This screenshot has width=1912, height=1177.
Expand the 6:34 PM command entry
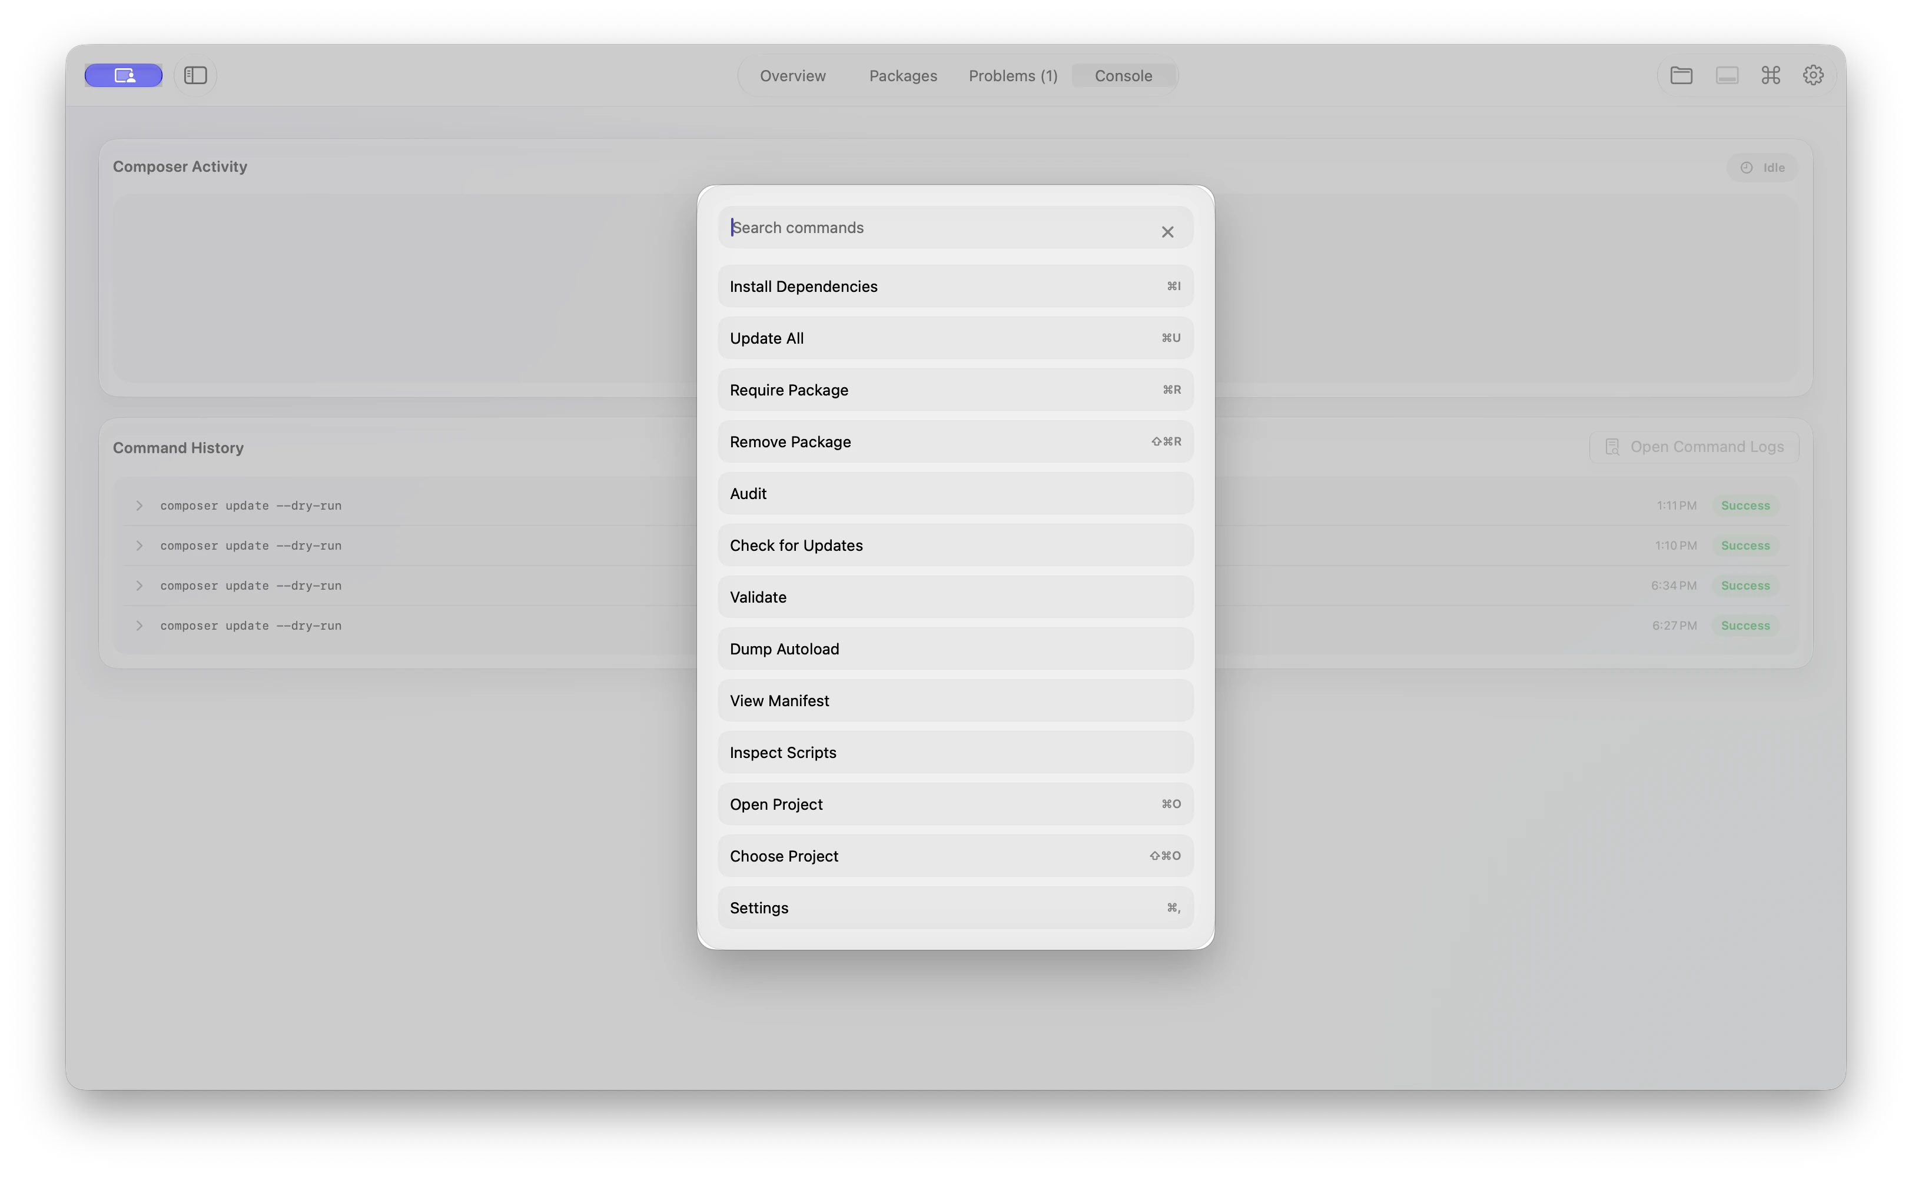coord(140,586)
